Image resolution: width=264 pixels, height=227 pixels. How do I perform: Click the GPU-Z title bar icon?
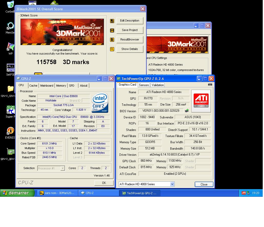coord(119,78)
